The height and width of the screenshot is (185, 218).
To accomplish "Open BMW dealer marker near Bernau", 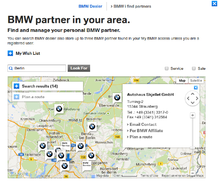I will click(x=92, y=127).
